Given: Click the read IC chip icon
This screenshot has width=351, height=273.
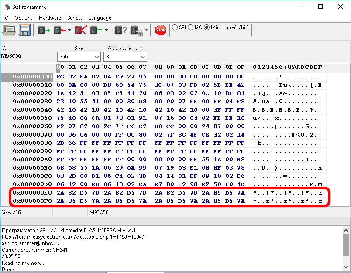Looking at the screenshot, I should point(44,30).
